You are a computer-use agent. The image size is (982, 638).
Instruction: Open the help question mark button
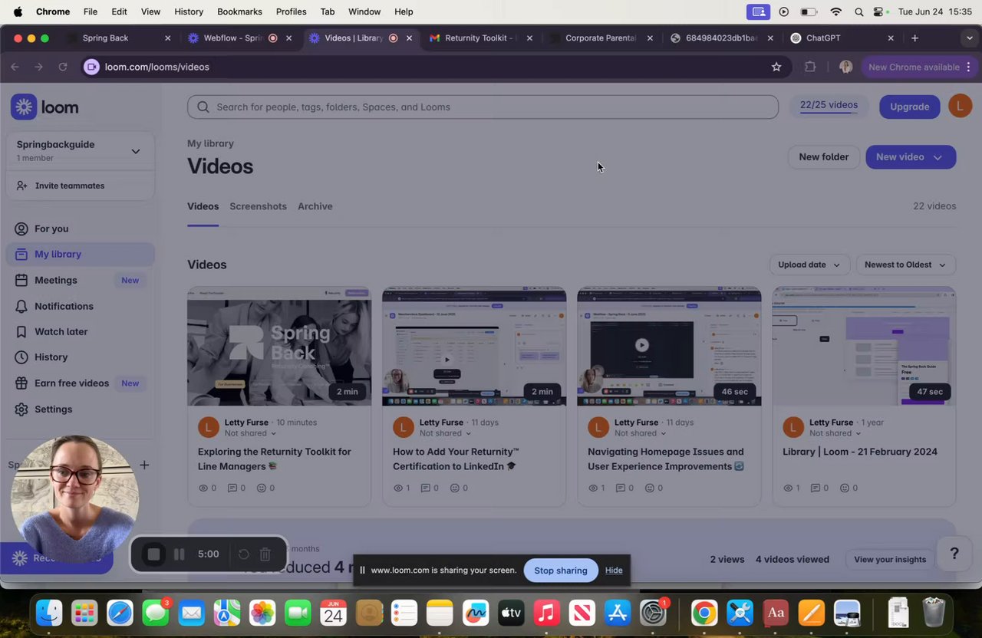954,554
